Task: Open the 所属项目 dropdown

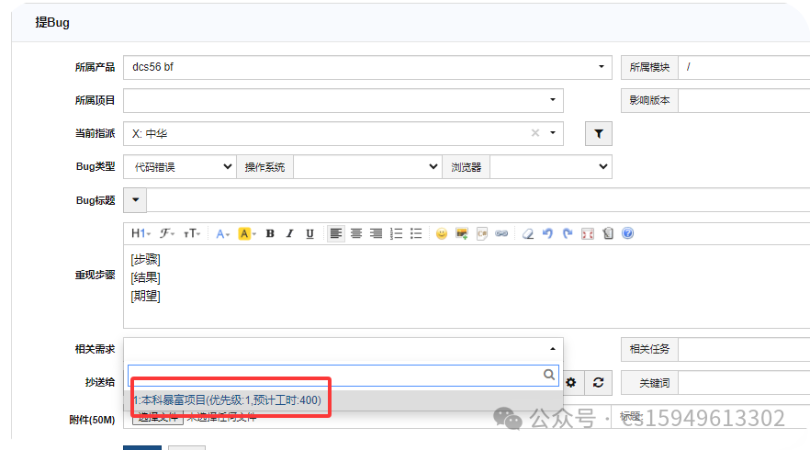Action: coord(343,100)
